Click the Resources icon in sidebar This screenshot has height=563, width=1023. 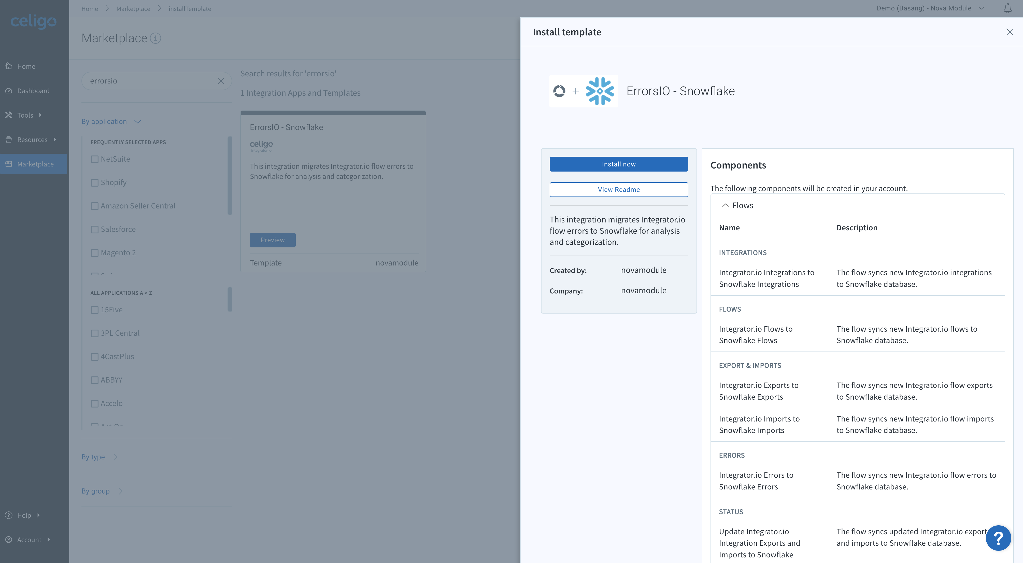pyautogui.click(x=9, y=139)
